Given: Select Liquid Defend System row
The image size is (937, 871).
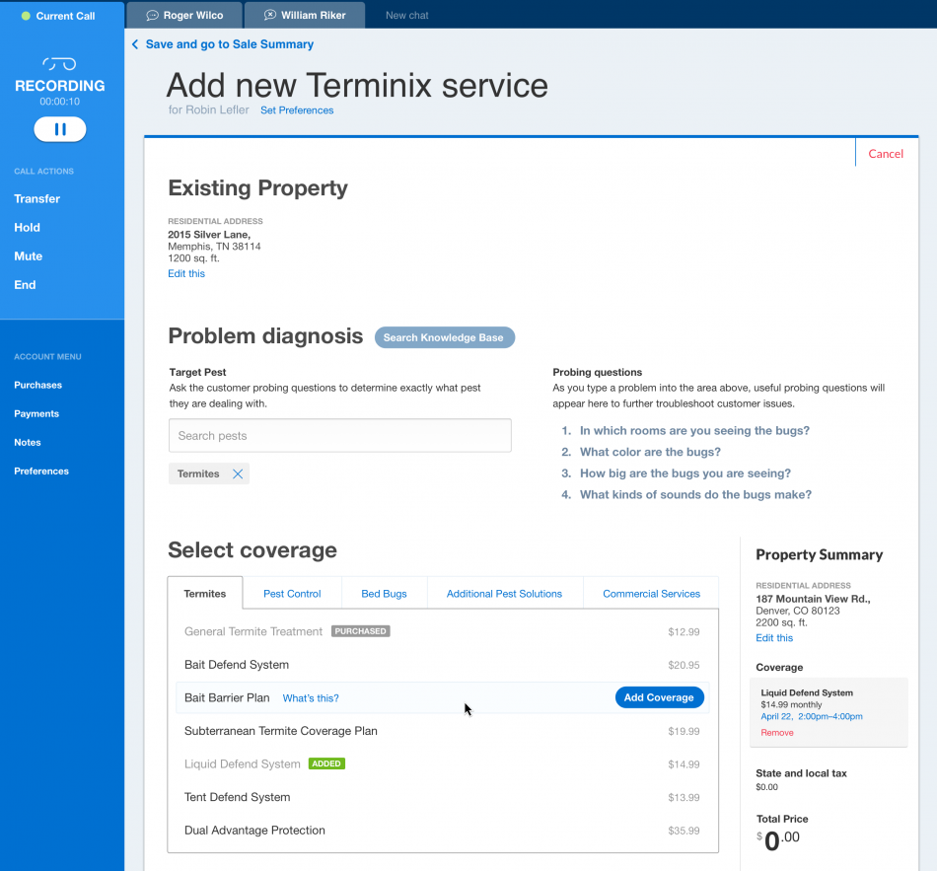Looking at the screenshot, I should click(x=442, y=764).
